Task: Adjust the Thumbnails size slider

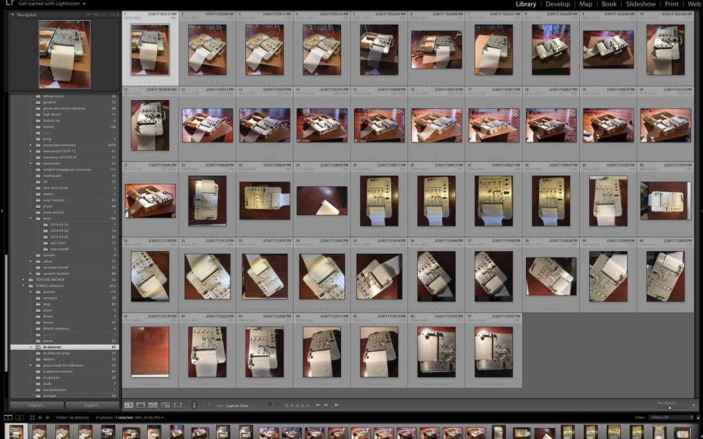Action: coord(669,408)
